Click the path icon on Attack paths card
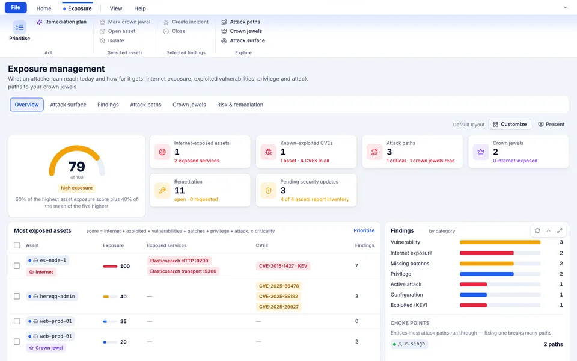577x361 pixels. pyautogui.click(x=374, y=152)
